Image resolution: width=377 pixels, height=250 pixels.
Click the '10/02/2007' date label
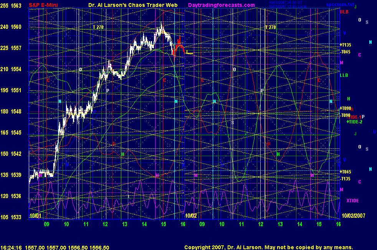[354, 215]
